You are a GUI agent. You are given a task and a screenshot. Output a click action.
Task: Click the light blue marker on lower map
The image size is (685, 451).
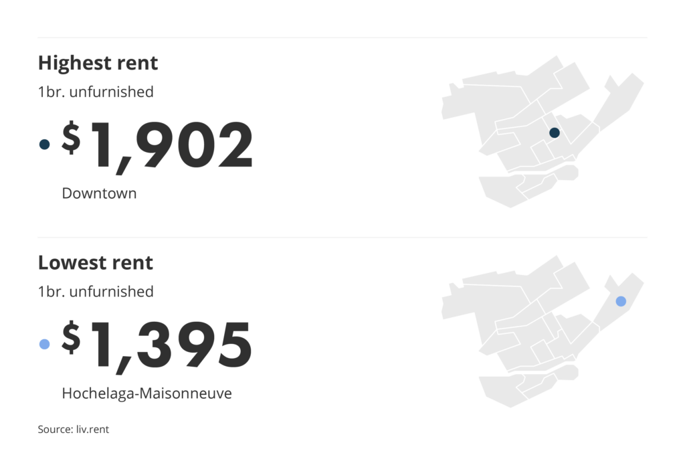(x=621, y=301)
